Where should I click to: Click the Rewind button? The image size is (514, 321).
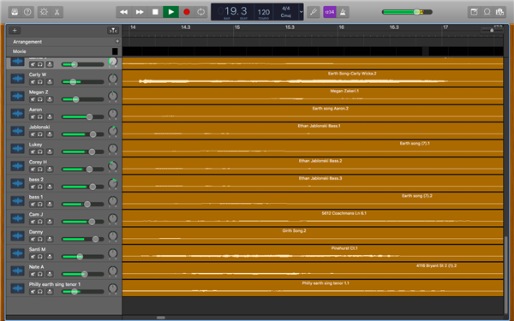(x=123, y=12)
